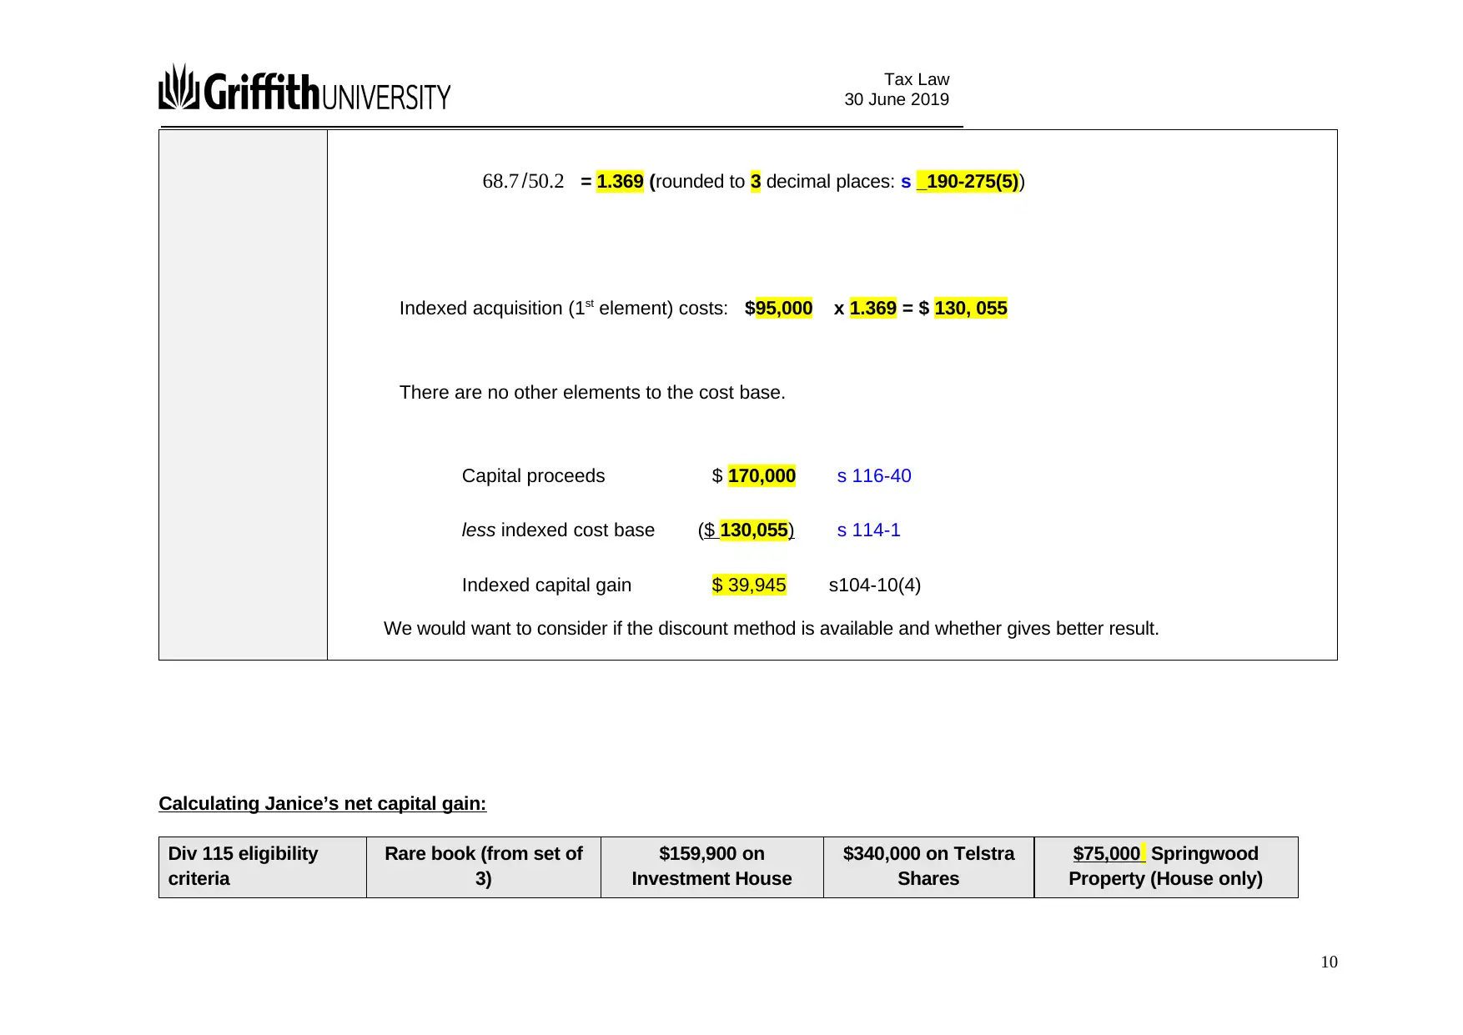The width and height of the screenshot is (1463, 1035).
Task: Click the '$75,000 Springwood Property (House only)' cell
Action: pyautogui.click(x=1166, y=867)
